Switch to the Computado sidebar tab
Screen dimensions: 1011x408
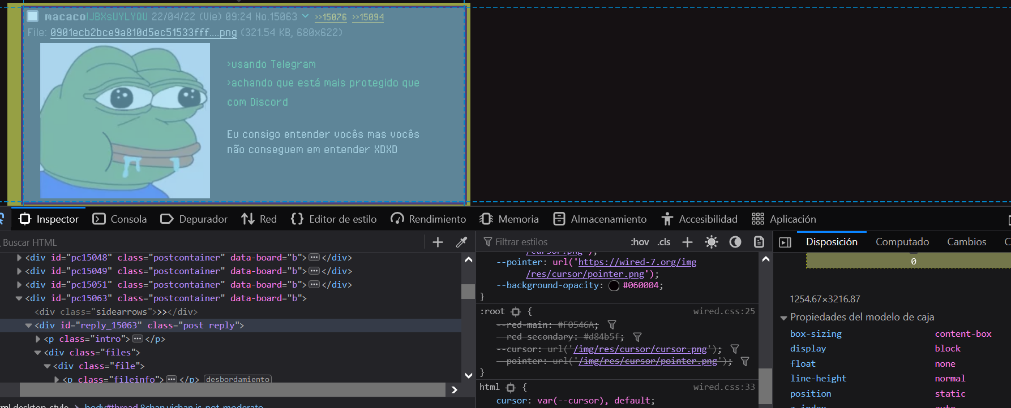[902, 242]
